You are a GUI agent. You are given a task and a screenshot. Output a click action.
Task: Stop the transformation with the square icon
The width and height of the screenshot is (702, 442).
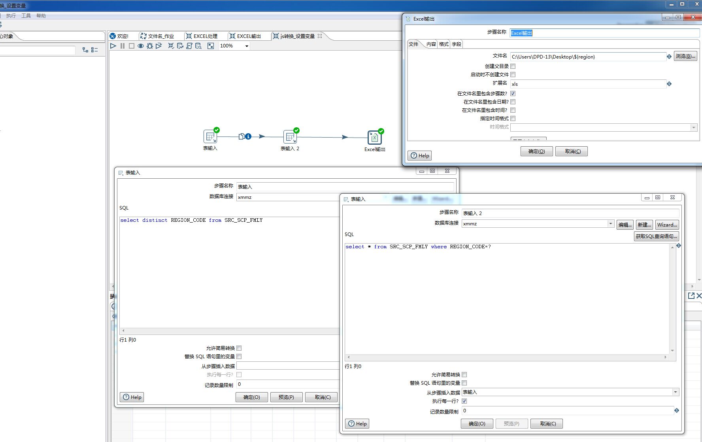[132, 46]
